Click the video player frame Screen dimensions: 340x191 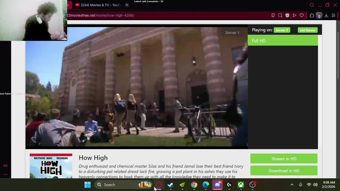(x=137, y=86)
